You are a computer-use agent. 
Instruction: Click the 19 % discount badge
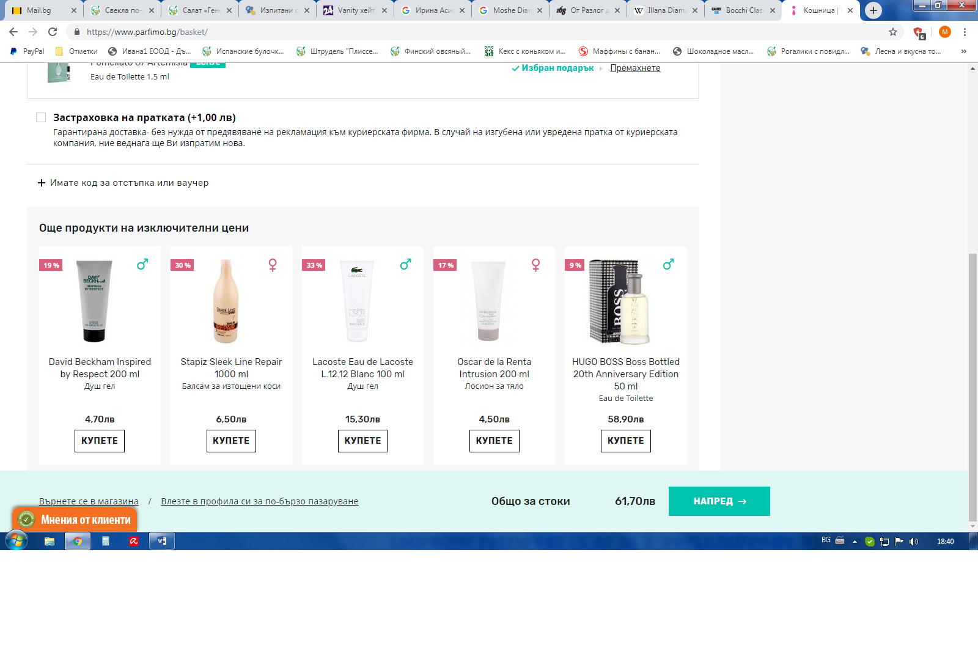point(51,265)
